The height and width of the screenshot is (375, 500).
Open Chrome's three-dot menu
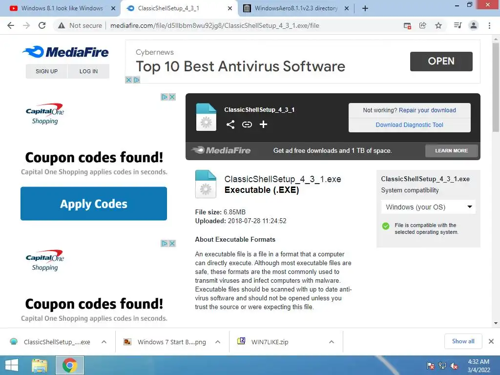click(x=489, y=25)
